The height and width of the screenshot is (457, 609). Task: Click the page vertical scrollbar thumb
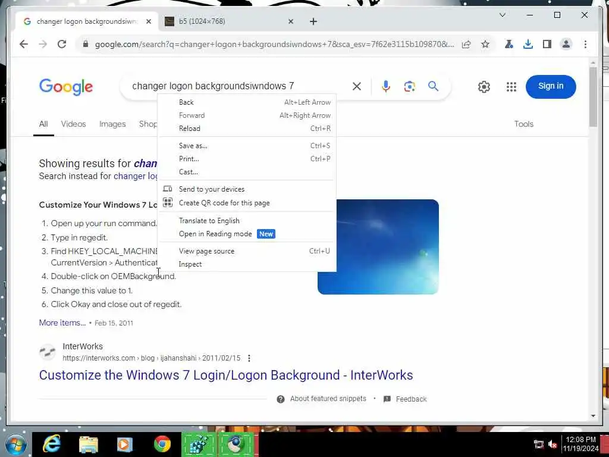pos(593,97)
